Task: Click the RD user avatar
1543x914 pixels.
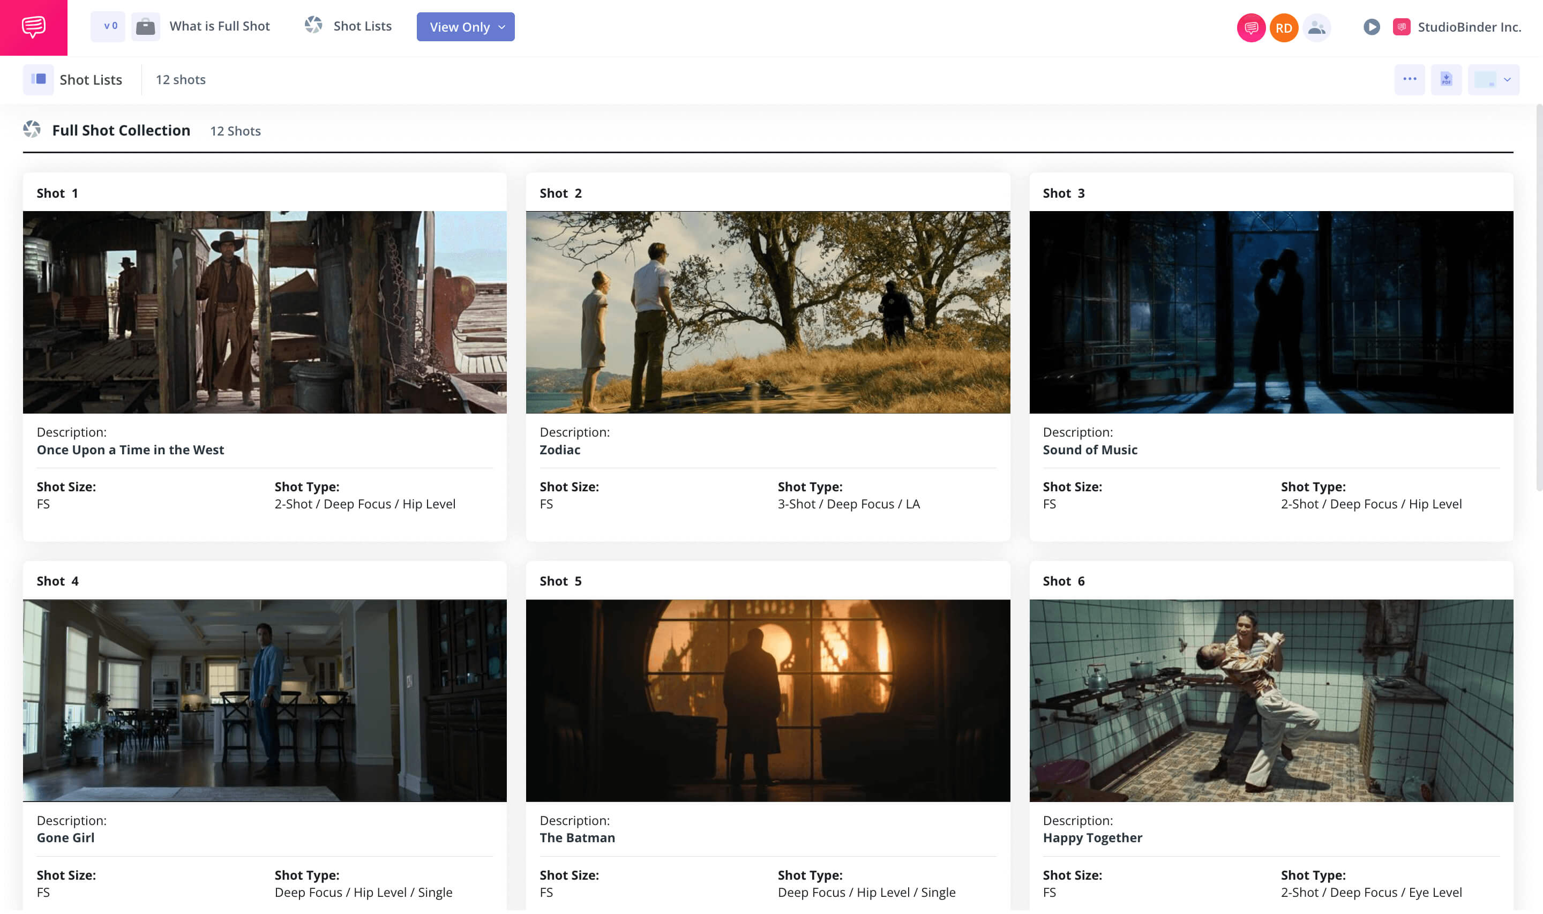Action: tap(1283, 27)
